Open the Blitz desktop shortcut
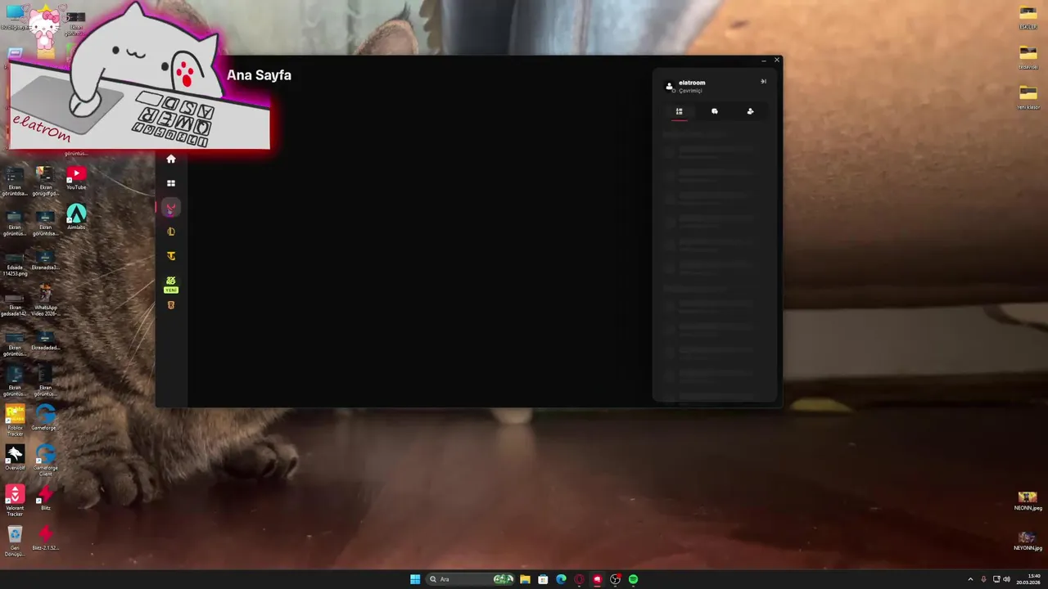 coord(45,497)
